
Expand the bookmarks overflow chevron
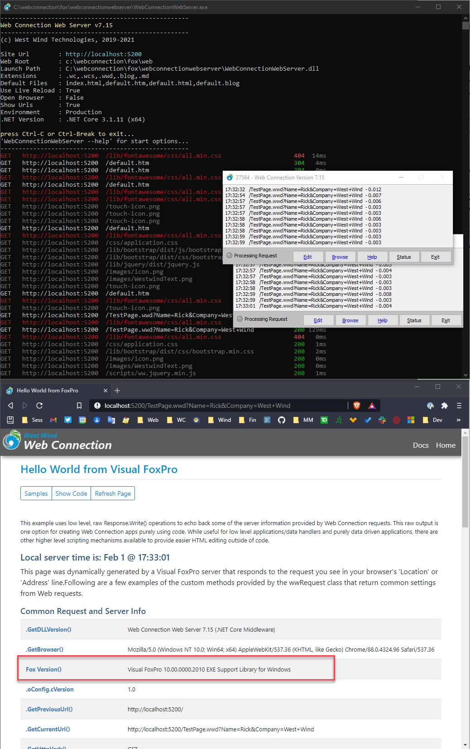coord(458,420)
